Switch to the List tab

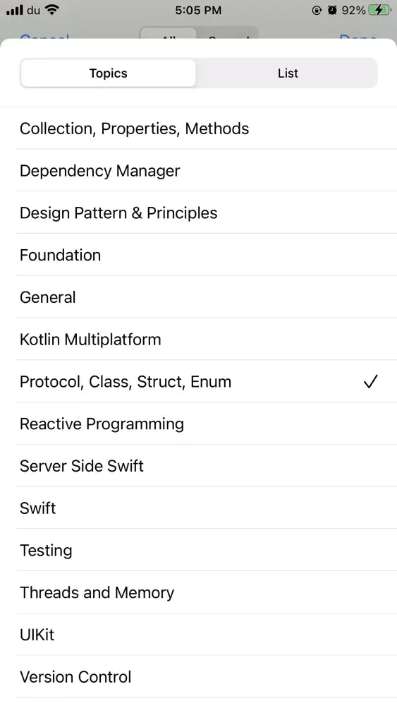point(287,73)
